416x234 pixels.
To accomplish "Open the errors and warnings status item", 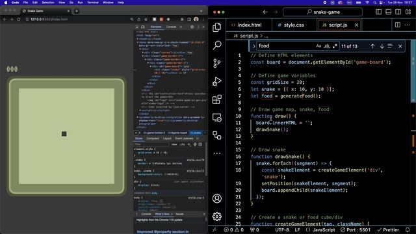I will coord(234,229).
